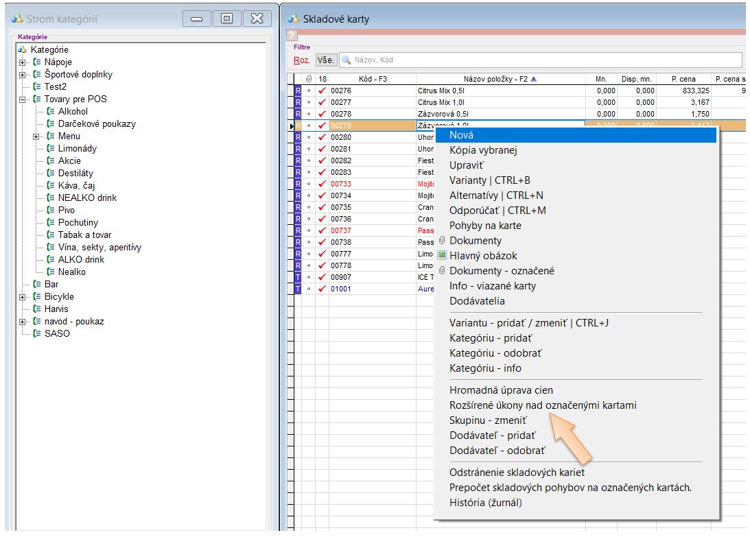Click the Kategórie root tree icon

click(x=23, y=49)
